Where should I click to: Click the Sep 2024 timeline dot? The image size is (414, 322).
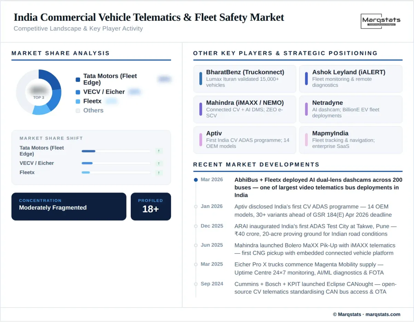point(195,284)
